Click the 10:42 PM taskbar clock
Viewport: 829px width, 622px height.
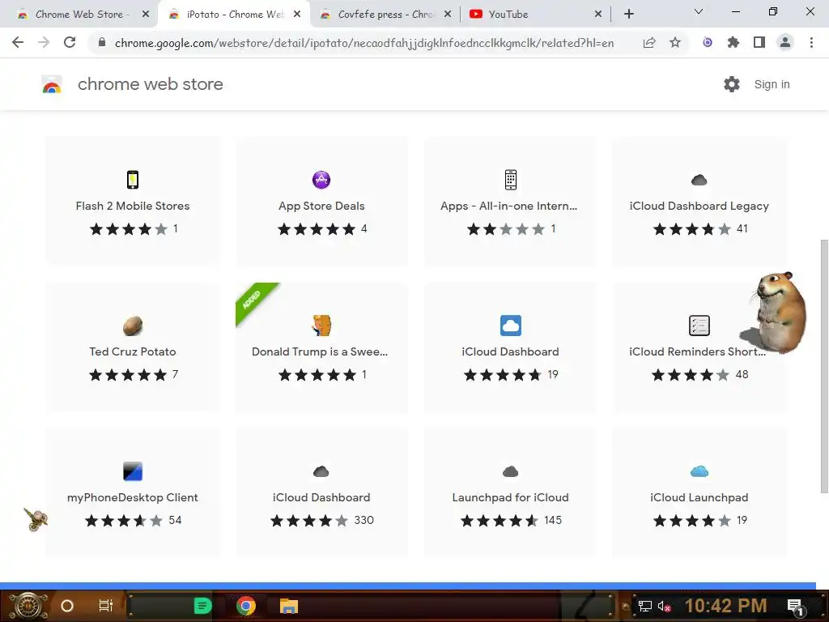pyautogui.click(x=725, y=606)
